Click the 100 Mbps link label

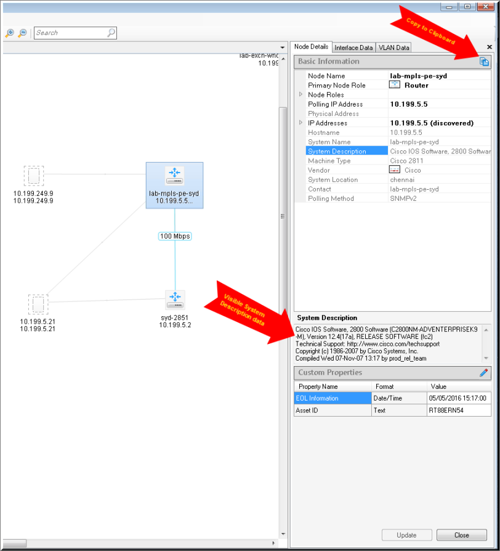point(175,236)
